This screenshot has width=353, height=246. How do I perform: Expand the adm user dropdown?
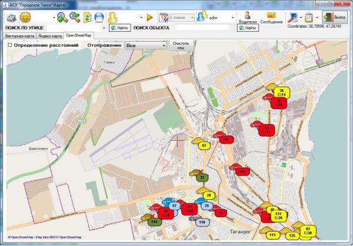[232, 17]
